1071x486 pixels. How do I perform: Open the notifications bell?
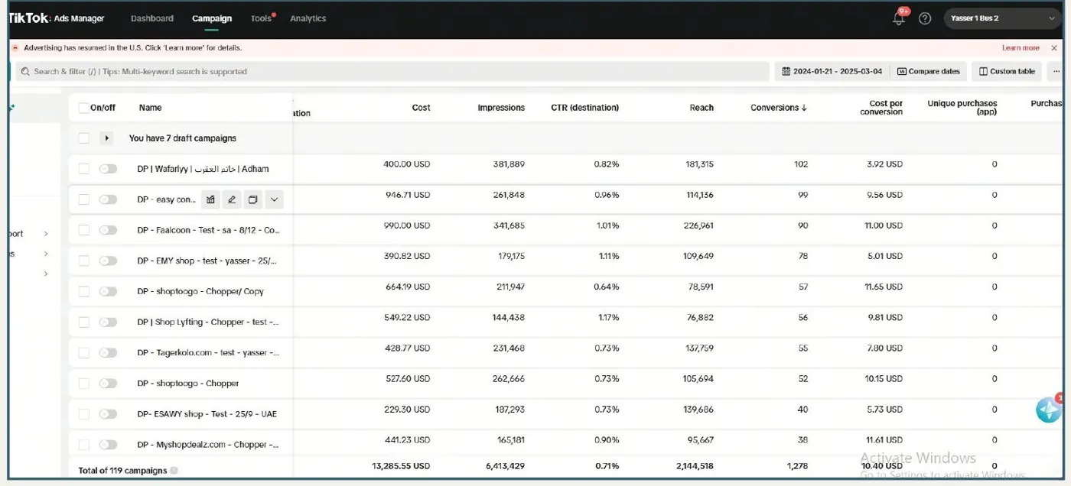(x=899, y=18)
